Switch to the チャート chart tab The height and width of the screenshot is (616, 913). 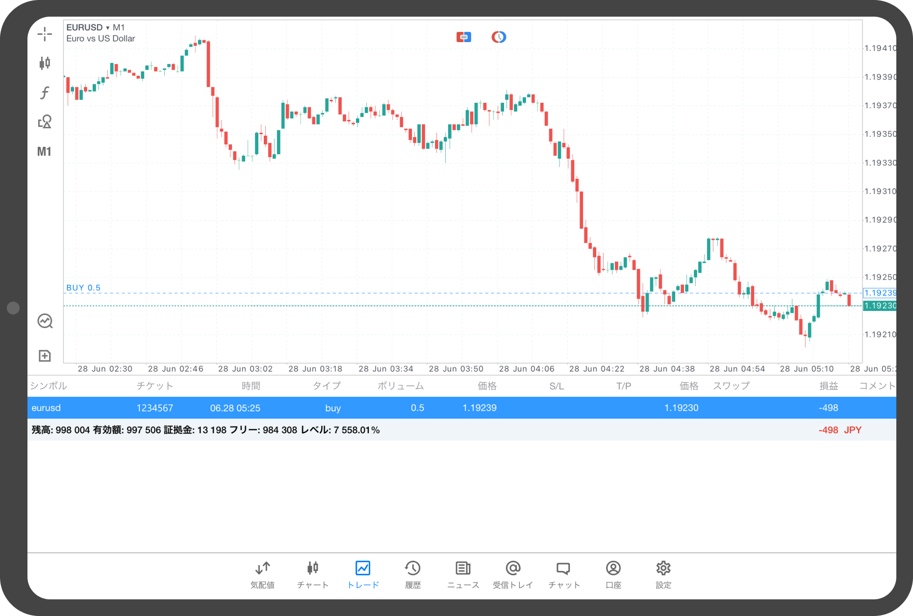click(312, 574)
